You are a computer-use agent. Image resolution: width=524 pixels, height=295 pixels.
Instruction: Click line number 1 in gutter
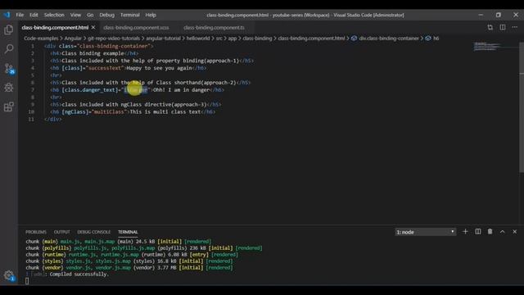click(33, 46)
